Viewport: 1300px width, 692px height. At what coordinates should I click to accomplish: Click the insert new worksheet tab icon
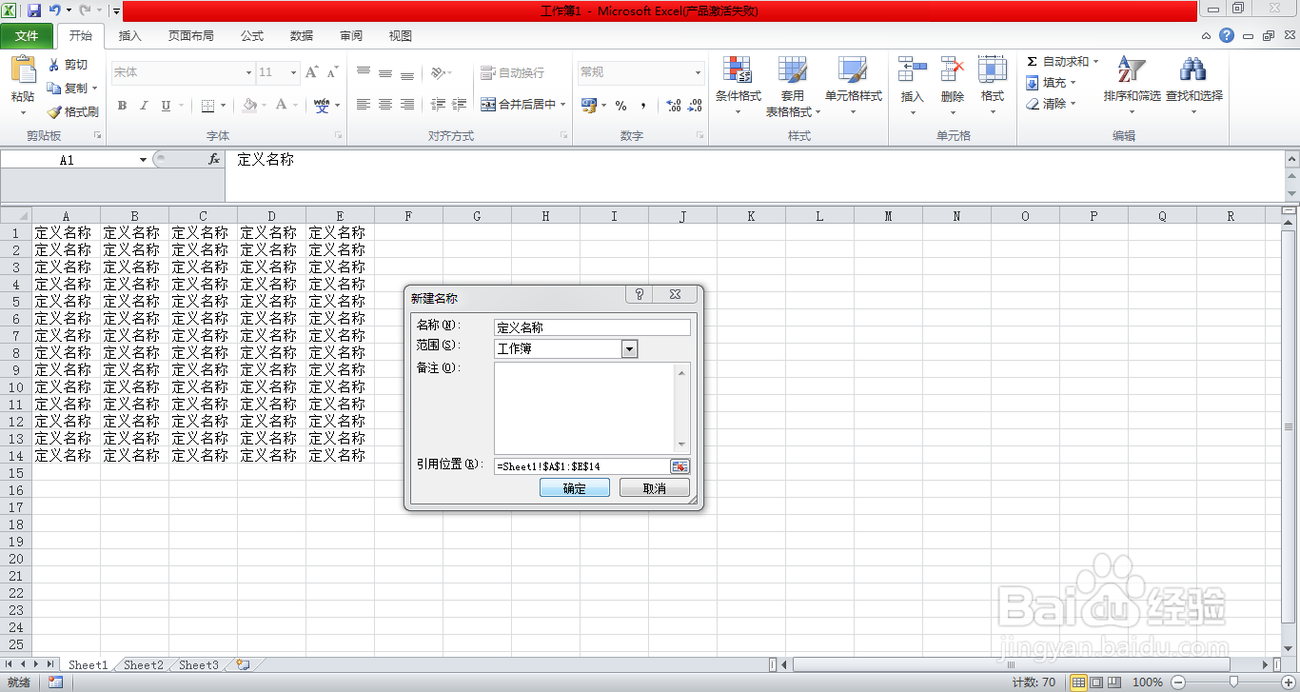tap(243, 665)
